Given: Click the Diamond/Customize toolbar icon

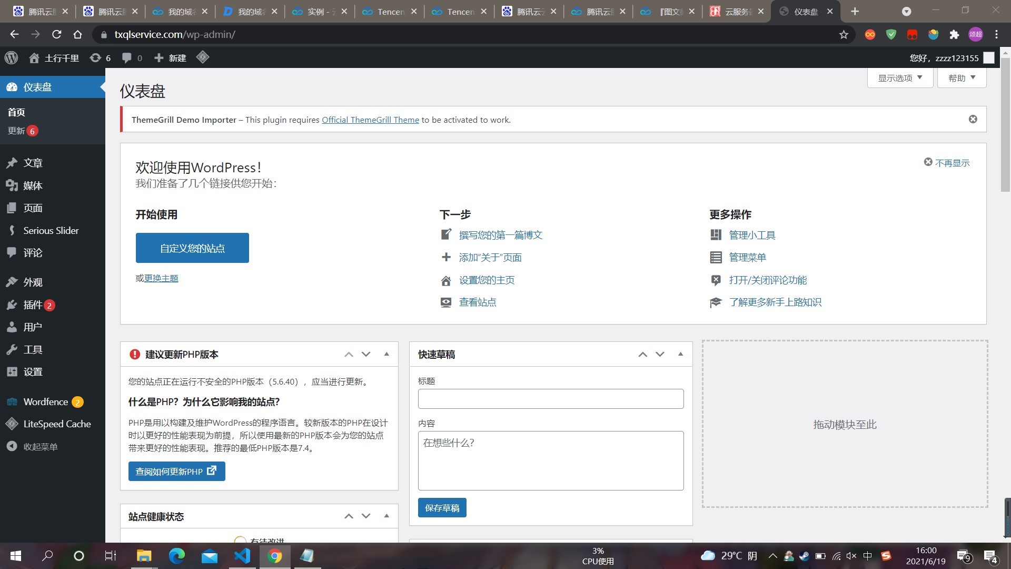Looking at the screenshot, I should tap(202, 57).
